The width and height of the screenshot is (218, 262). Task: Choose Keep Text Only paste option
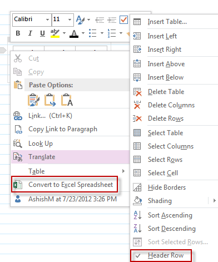pos(67,100)
